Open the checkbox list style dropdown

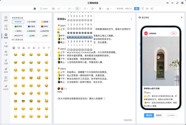pos(93,8)
